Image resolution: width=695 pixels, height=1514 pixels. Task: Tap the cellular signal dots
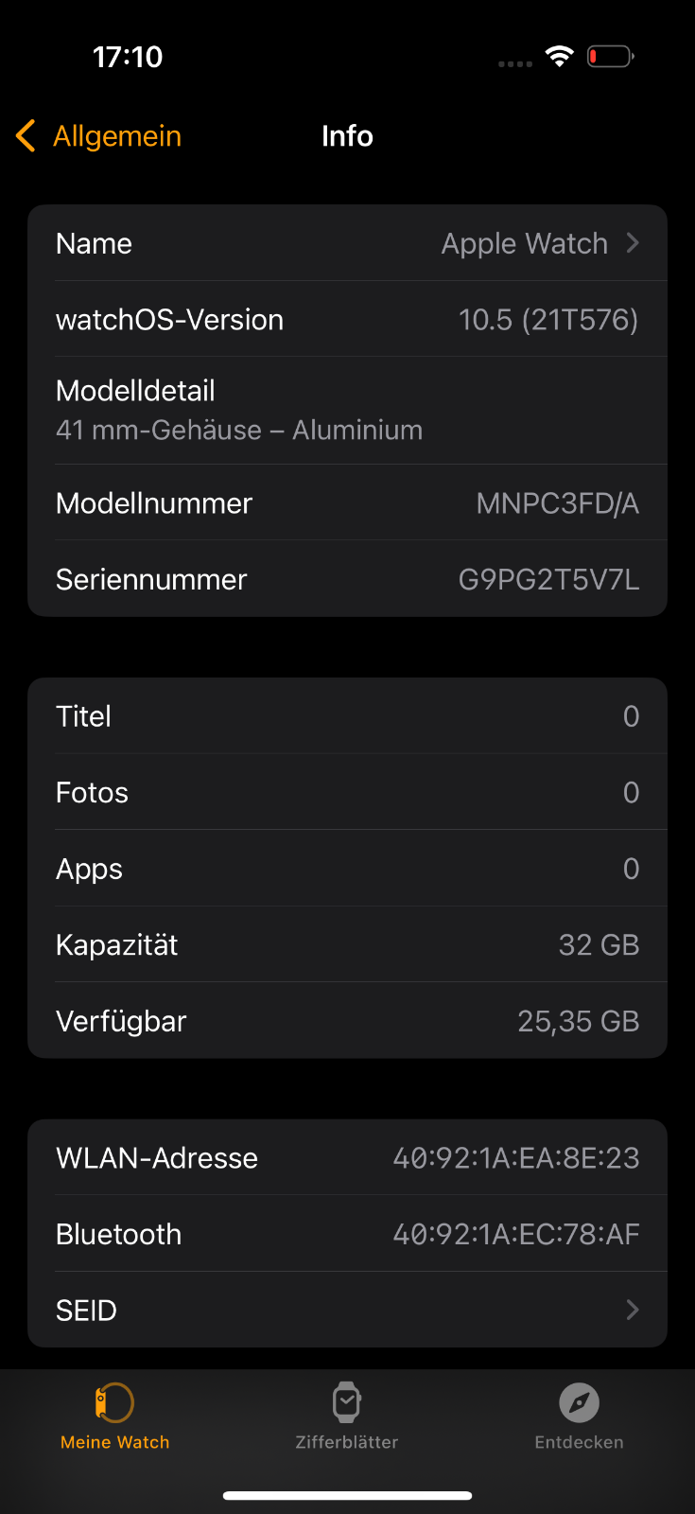coord(515,63)
